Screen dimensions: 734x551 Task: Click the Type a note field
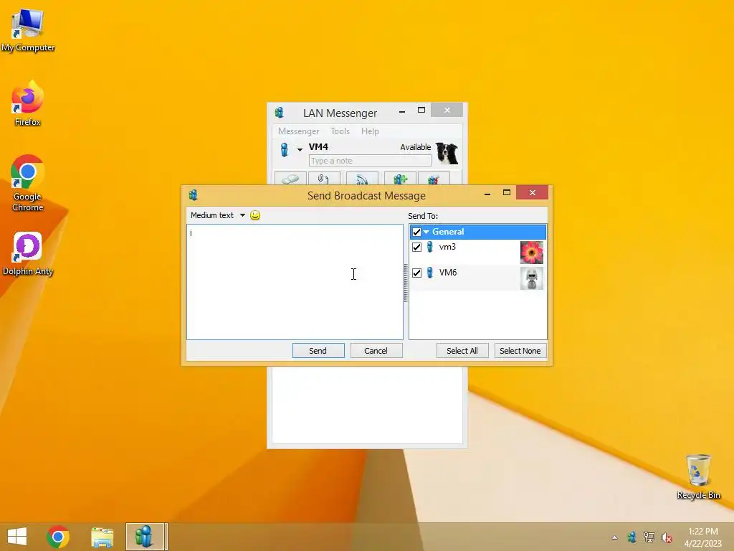pos(370,161)
